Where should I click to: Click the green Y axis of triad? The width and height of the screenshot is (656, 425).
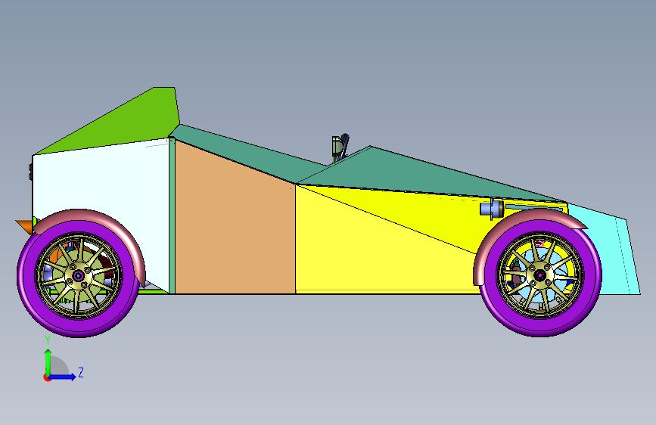pos(48,361)
